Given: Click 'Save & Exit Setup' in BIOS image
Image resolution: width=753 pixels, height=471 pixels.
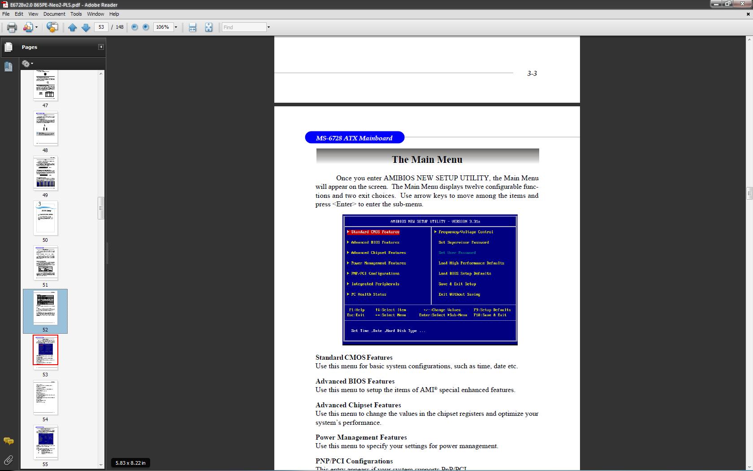Looking at the screenshot, I should 457,284.
